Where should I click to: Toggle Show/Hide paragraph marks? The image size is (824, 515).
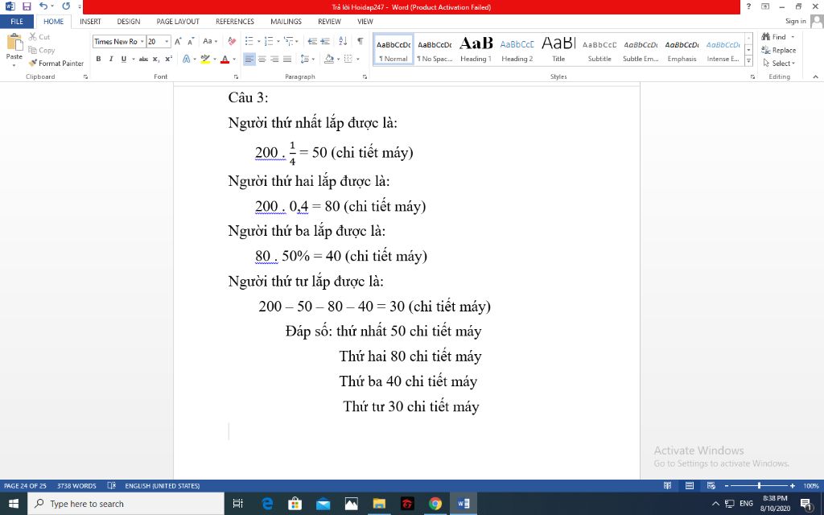coord(360,41)
